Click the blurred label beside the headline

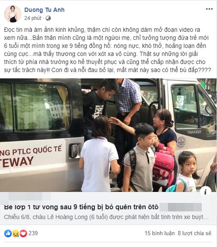[181, 207]
